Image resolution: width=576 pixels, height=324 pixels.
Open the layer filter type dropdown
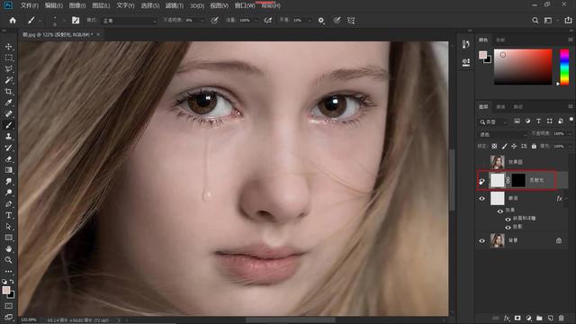point(493,121)
